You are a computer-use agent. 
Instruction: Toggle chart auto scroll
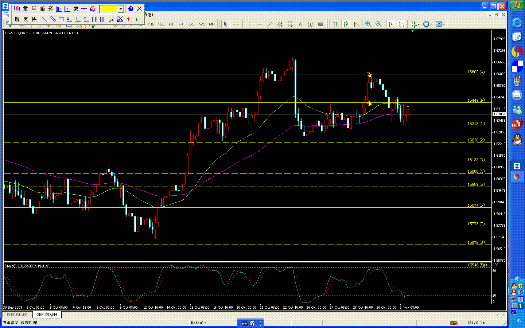[x=391, y=24]
